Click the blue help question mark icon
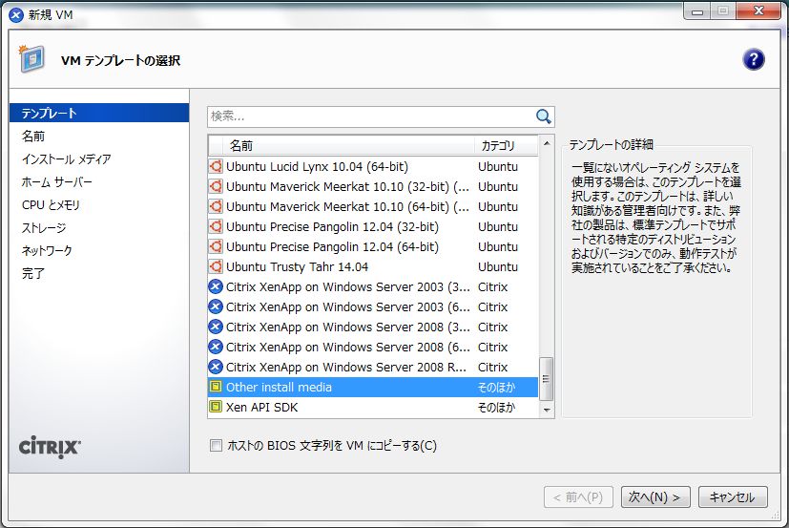 tap(753, 59)
